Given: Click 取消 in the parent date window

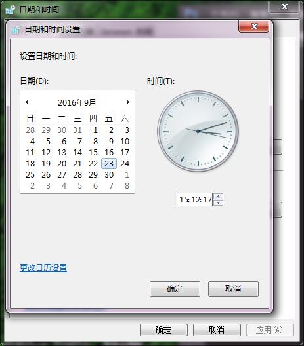Looking at the screenshot, I should 217,330.
